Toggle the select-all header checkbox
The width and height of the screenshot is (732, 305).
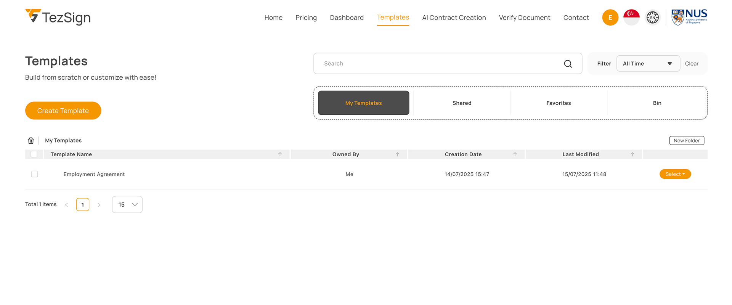34,154
